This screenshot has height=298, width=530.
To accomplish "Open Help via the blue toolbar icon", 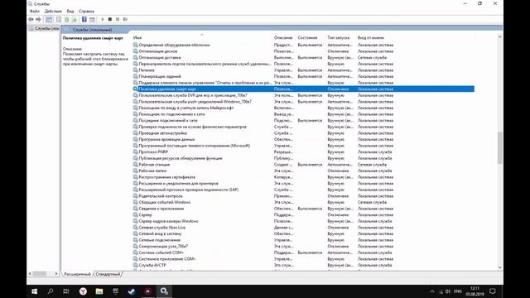I will 84,19.
